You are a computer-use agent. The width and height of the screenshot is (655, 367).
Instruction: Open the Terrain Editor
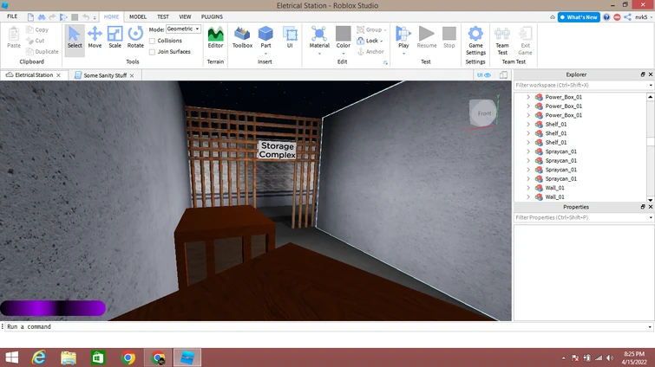pyautogui.click(x=215, y=37)
